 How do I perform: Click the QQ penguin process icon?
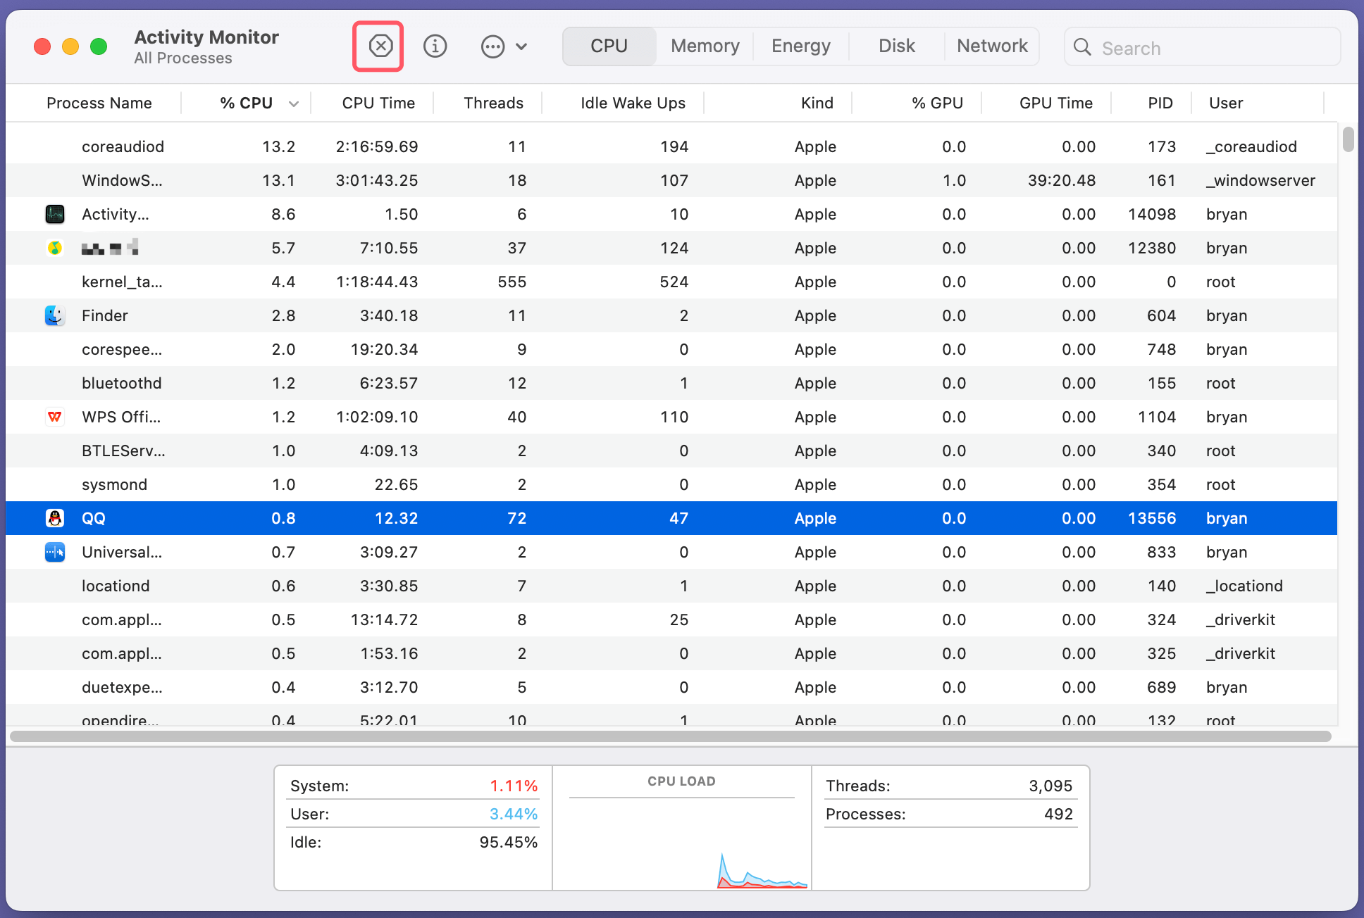54,518
